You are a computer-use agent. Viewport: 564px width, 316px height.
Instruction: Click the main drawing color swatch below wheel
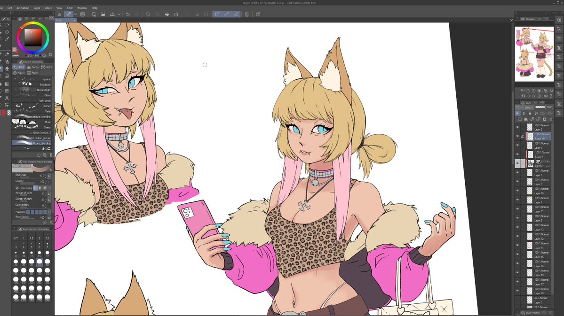pos(14,50)
